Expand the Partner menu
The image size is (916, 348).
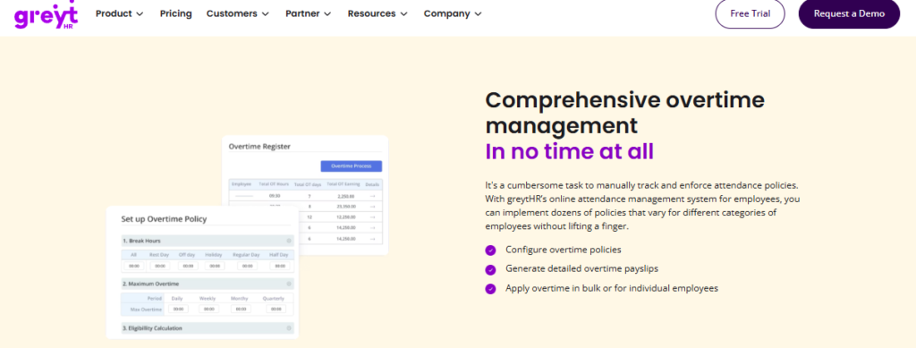click(308, 13)
